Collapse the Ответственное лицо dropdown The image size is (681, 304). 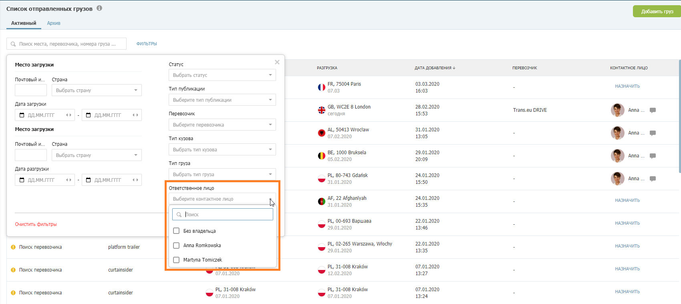pos(222,199)
